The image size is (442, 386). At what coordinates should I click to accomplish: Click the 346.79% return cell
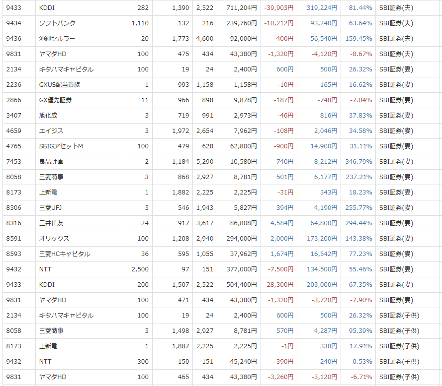click(x=358, y=161)
